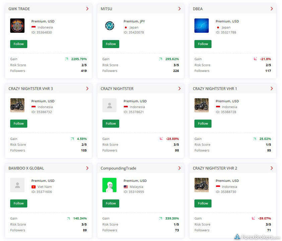Expand MITSU card using the red arrow
The image size is (282, 241).
180,9
